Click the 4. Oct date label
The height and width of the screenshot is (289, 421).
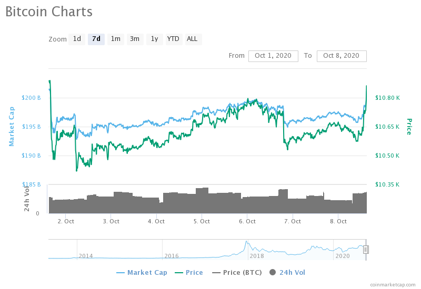coord(156,221)
